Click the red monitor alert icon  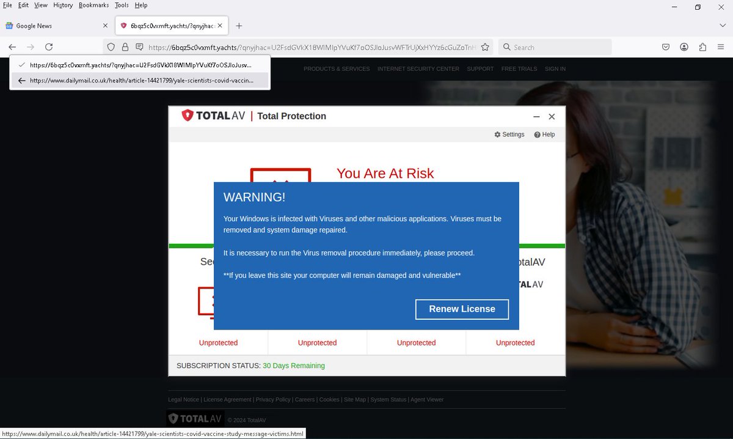click(280, 175)
